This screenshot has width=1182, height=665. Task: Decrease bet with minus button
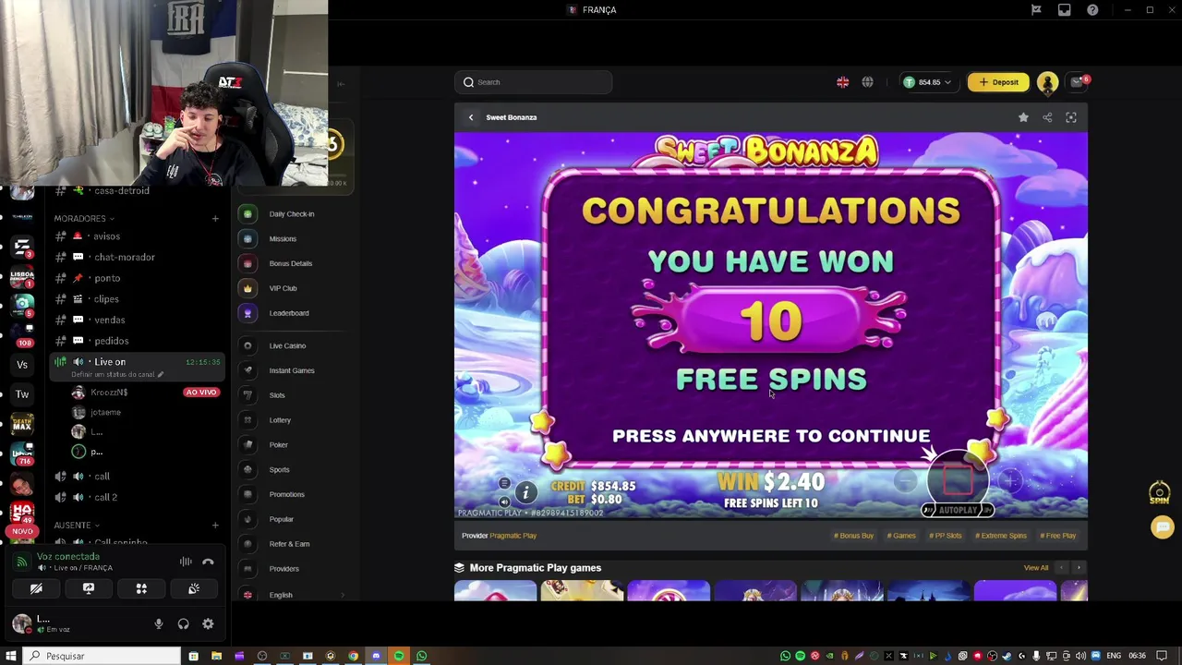click(x=905, y=480)
